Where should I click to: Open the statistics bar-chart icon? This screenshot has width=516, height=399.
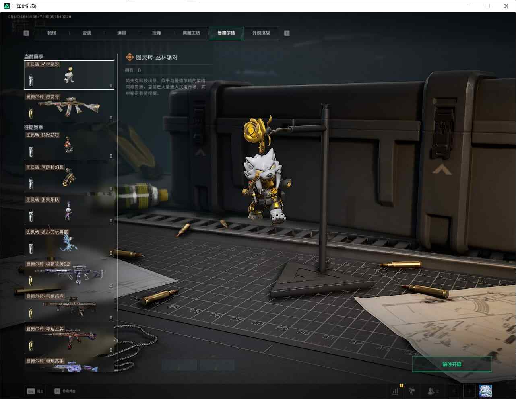coord(396,391)
